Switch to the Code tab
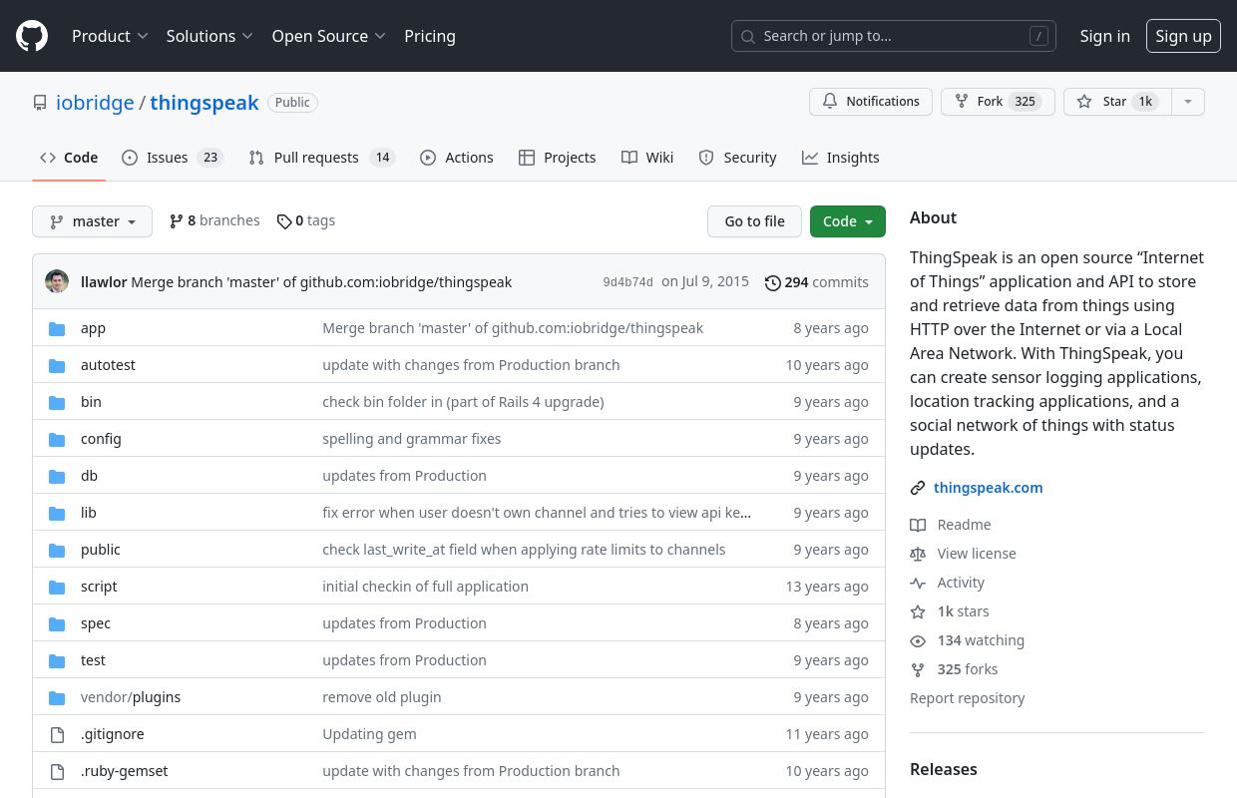This screenshot has height=798, width=1237. [x=69, y=158]
